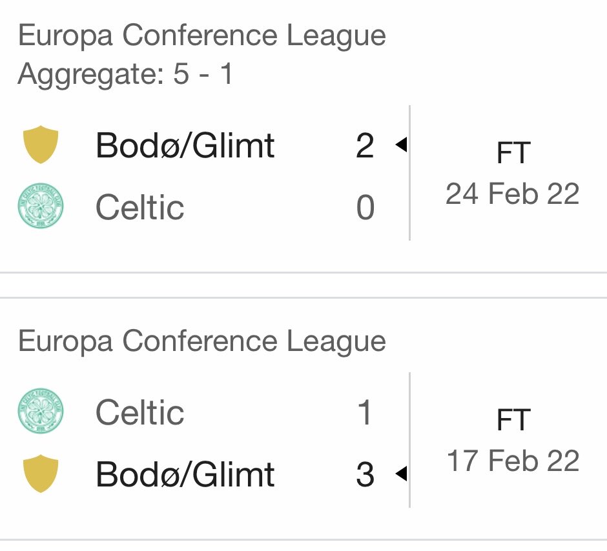Image resolution: width=607 pixels, height=551 pixels.
Task: Click Celtic score 1 in second match
Action: tap(365, 412)
